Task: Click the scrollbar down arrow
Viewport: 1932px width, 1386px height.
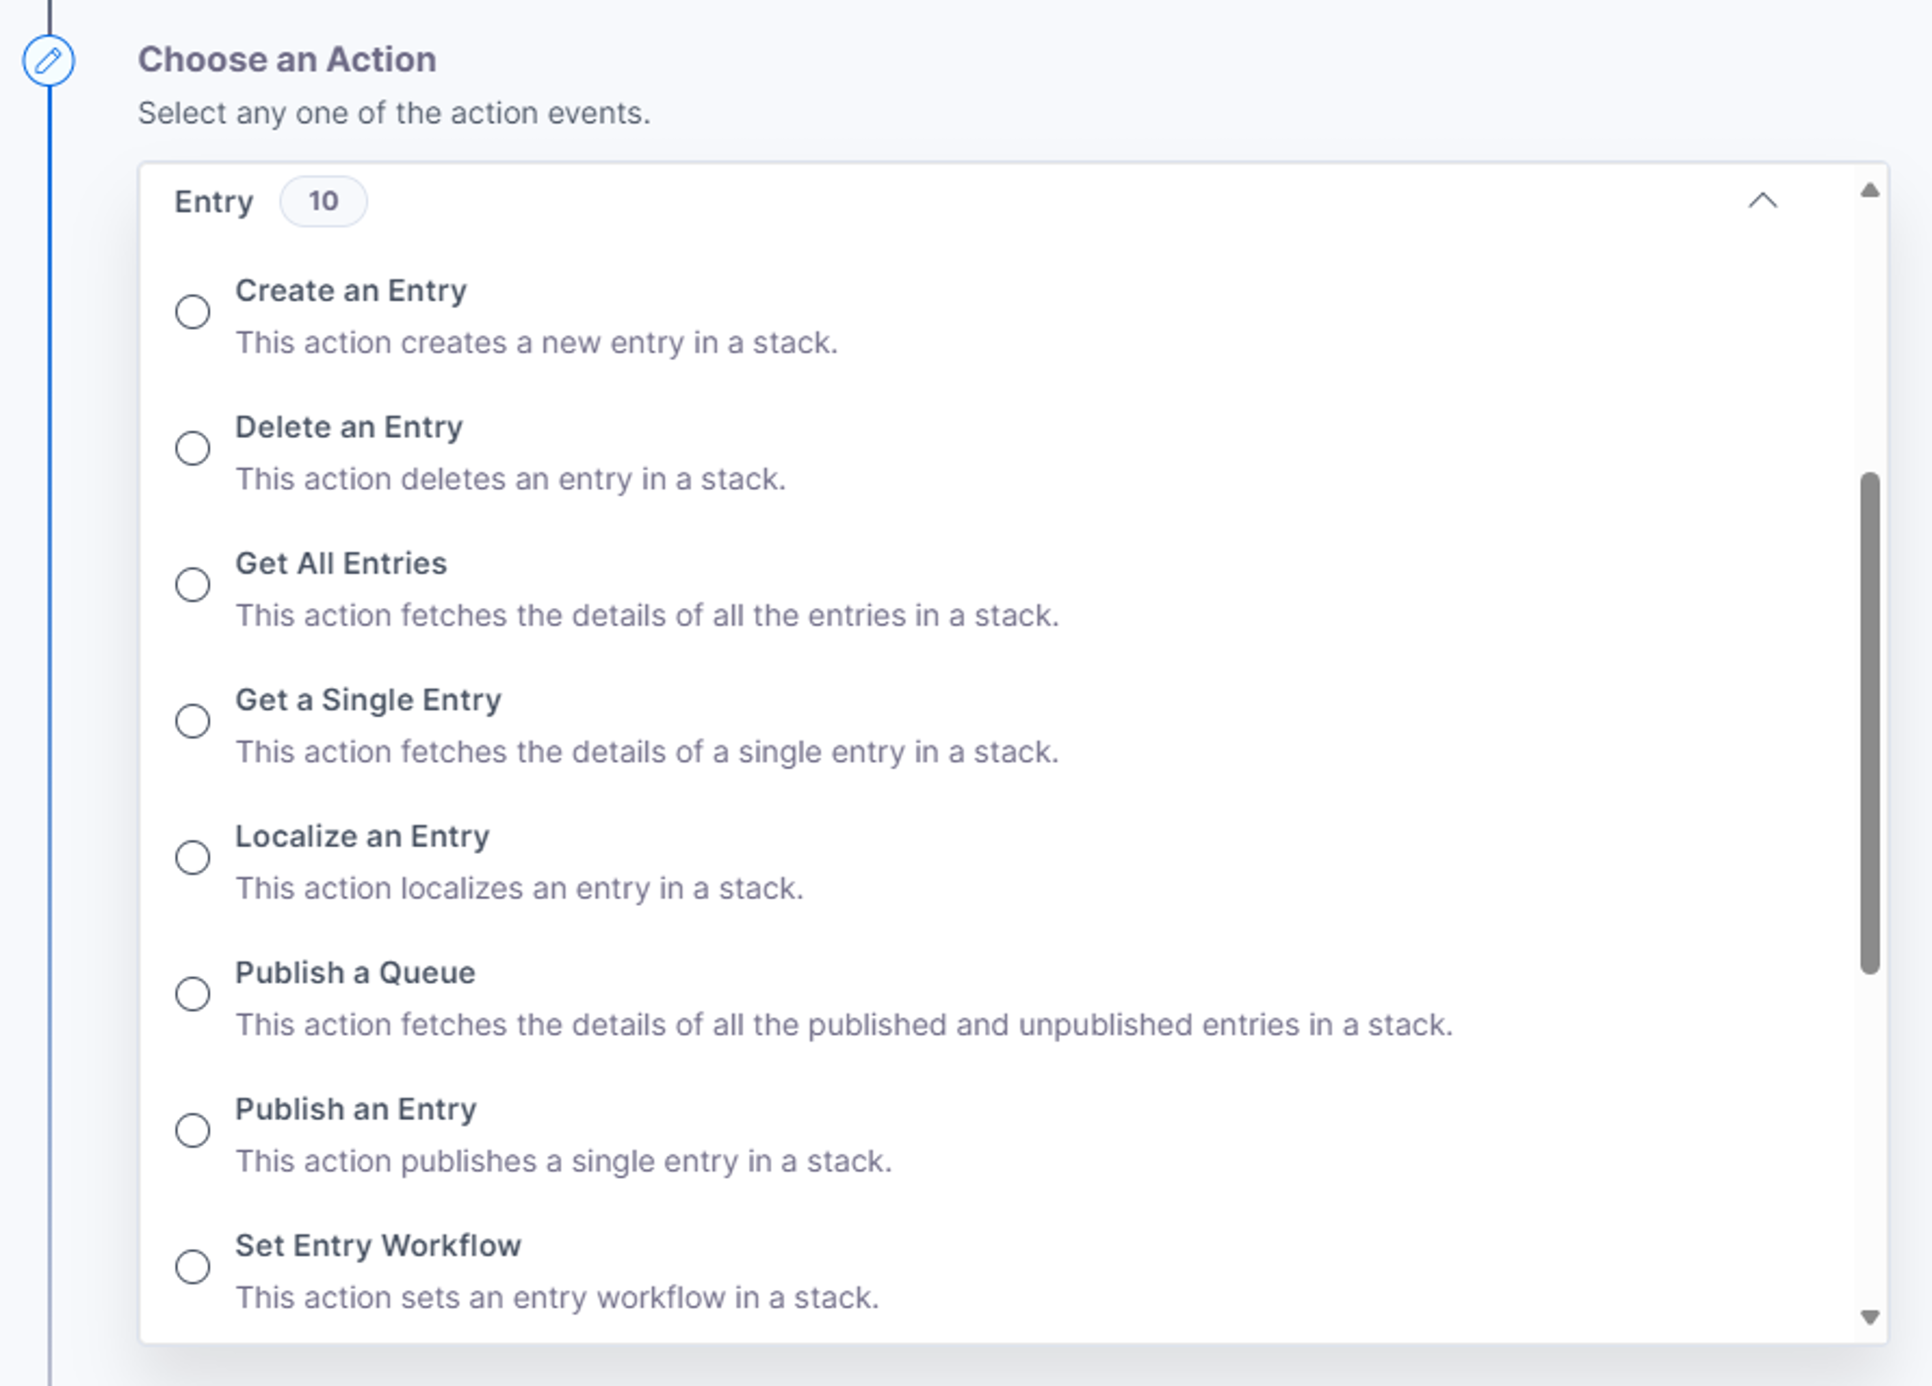Action: (1870, 1317)
